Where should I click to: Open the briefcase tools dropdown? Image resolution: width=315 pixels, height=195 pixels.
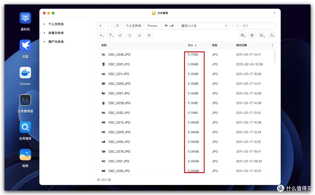click(x=243, y=35)
